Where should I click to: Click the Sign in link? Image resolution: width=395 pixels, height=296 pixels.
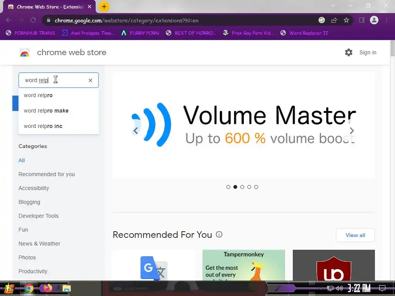pos(368,52)
